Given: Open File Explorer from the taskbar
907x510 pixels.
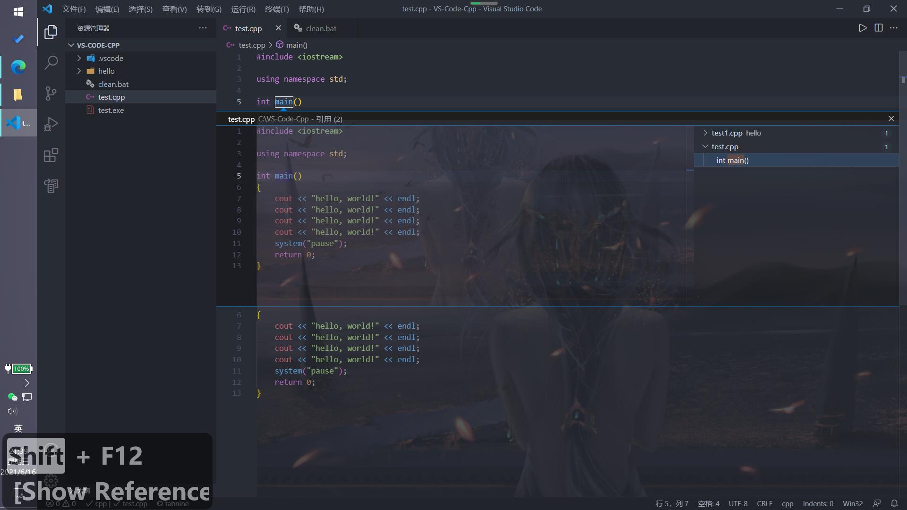Looking at the screenshot, I should (18, 95).
